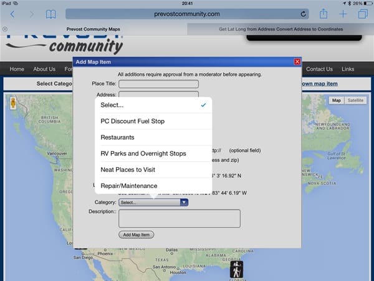Switch to the Prevost Community Maps tab
The image size is (374, 281).
(93, 29)
